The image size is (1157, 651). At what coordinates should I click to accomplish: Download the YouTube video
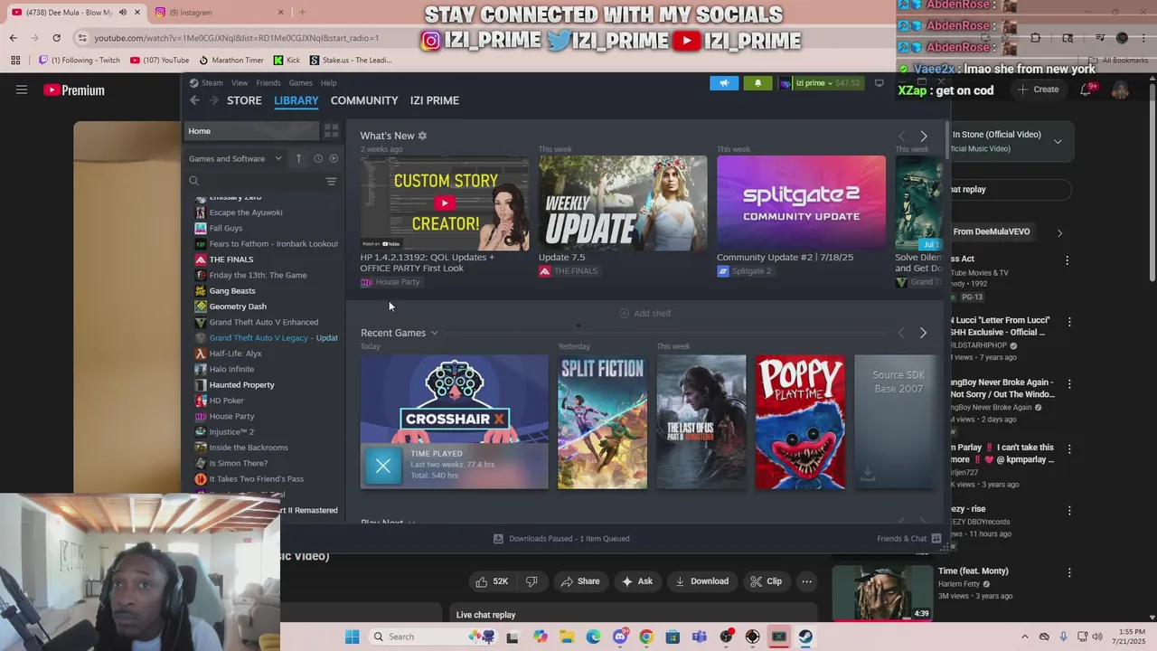[701, 581]
